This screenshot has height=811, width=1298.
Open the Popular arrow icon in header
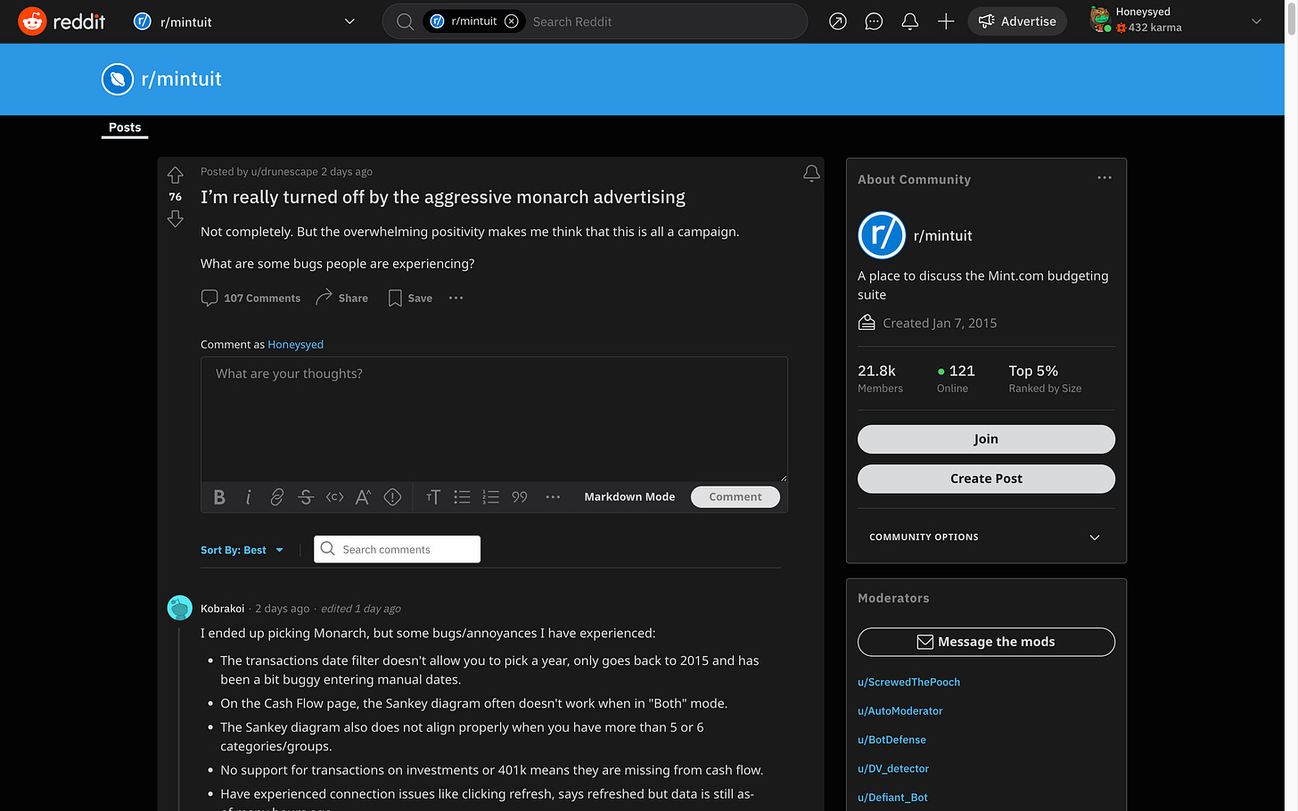(838, 21)
